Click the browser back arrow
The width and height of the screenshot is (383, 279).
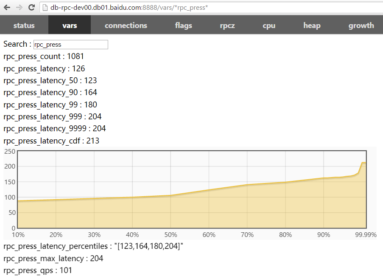tap(7, 7)
